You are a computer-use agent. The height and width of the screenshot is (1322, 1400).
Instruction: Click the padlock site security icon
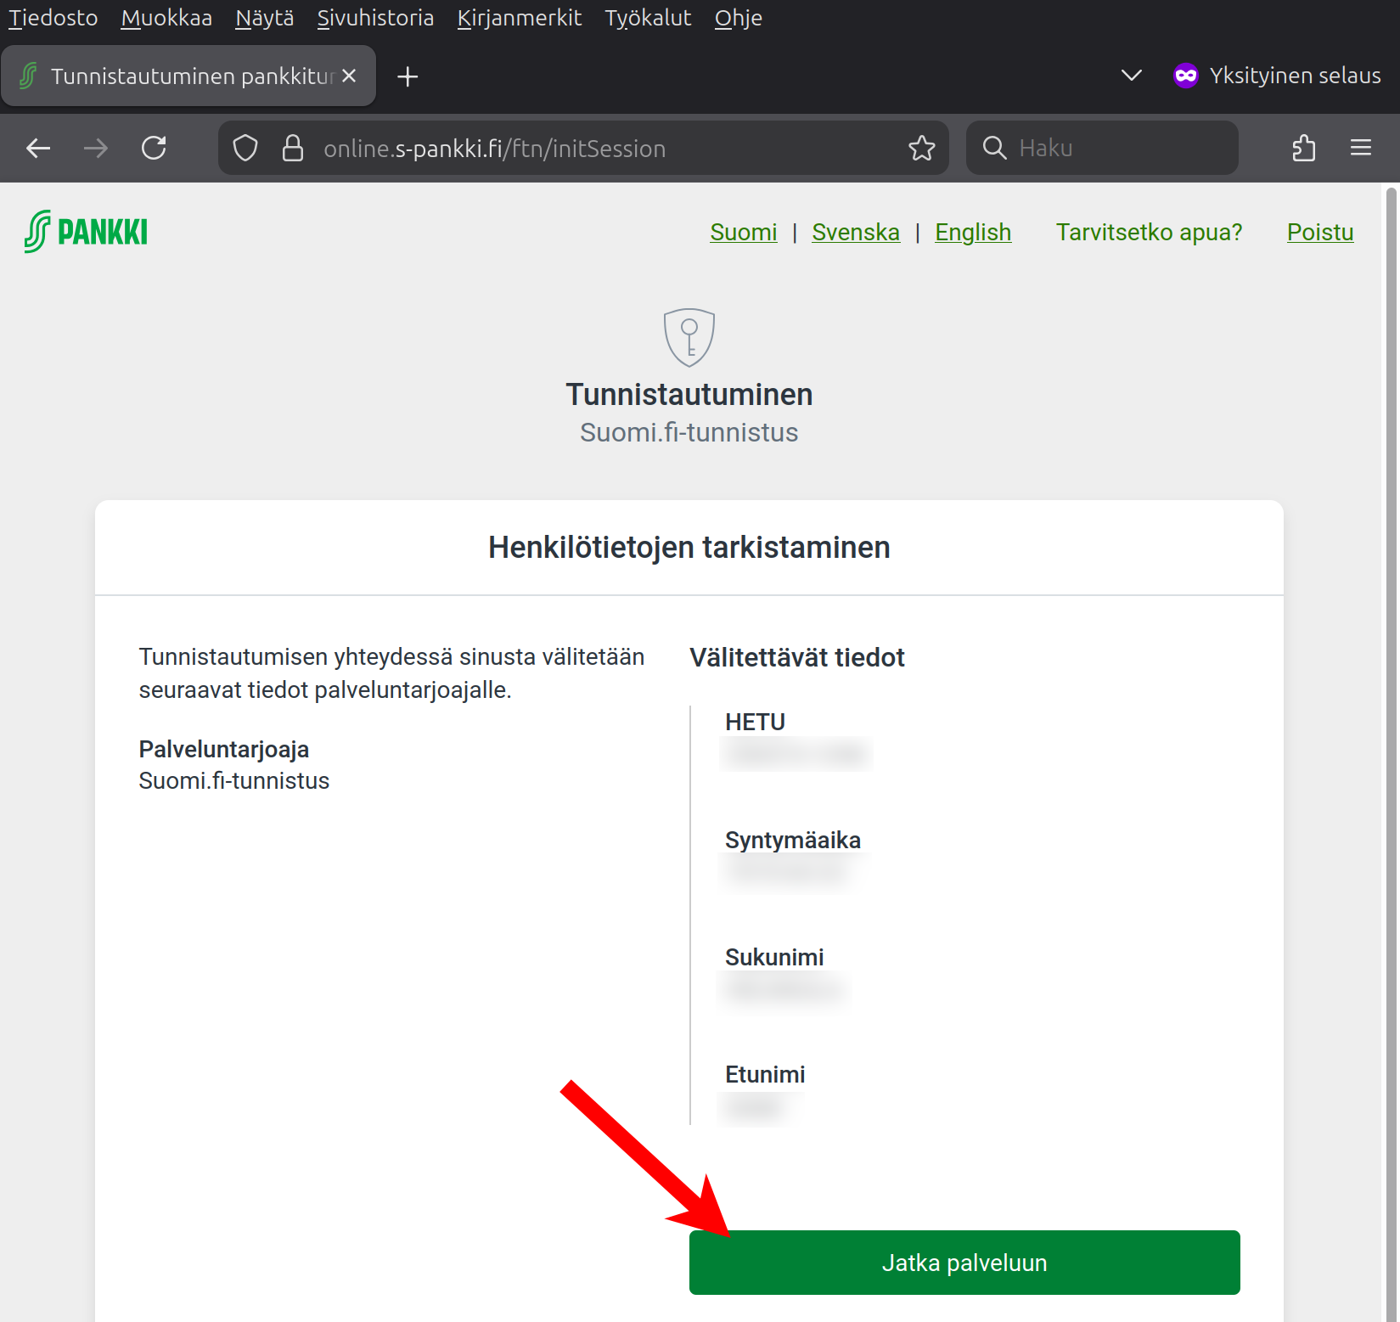(293, 149)
